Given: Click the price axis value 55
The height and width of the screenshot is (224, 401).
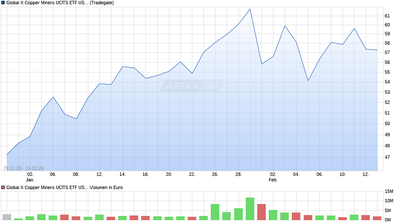Looking at the screenshot, I should [387, 72].
